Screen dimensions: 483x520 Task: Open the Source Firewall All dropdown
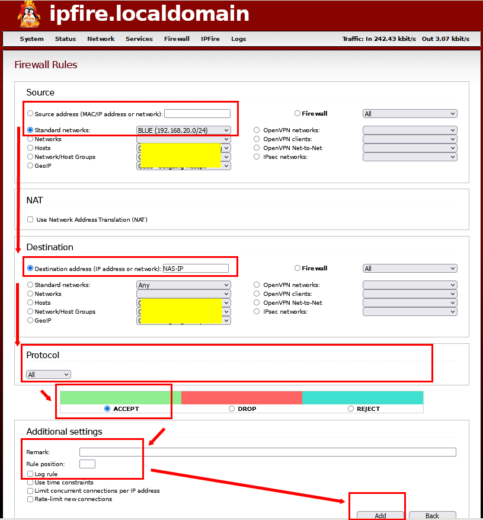[410, 114]
